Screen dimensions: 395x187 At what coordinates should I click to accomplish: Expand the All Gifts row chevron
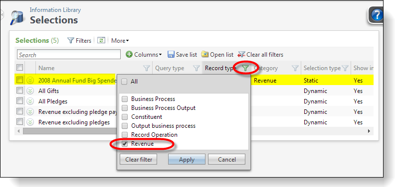pos(30,91)
